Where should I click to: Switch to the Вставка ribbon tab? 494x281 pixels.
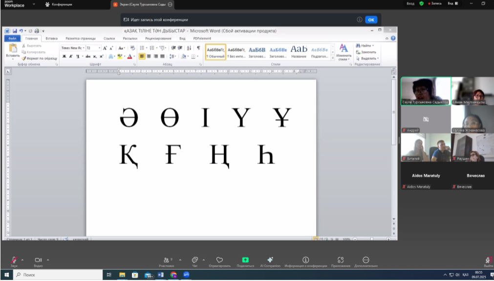(x=51, y=38)
